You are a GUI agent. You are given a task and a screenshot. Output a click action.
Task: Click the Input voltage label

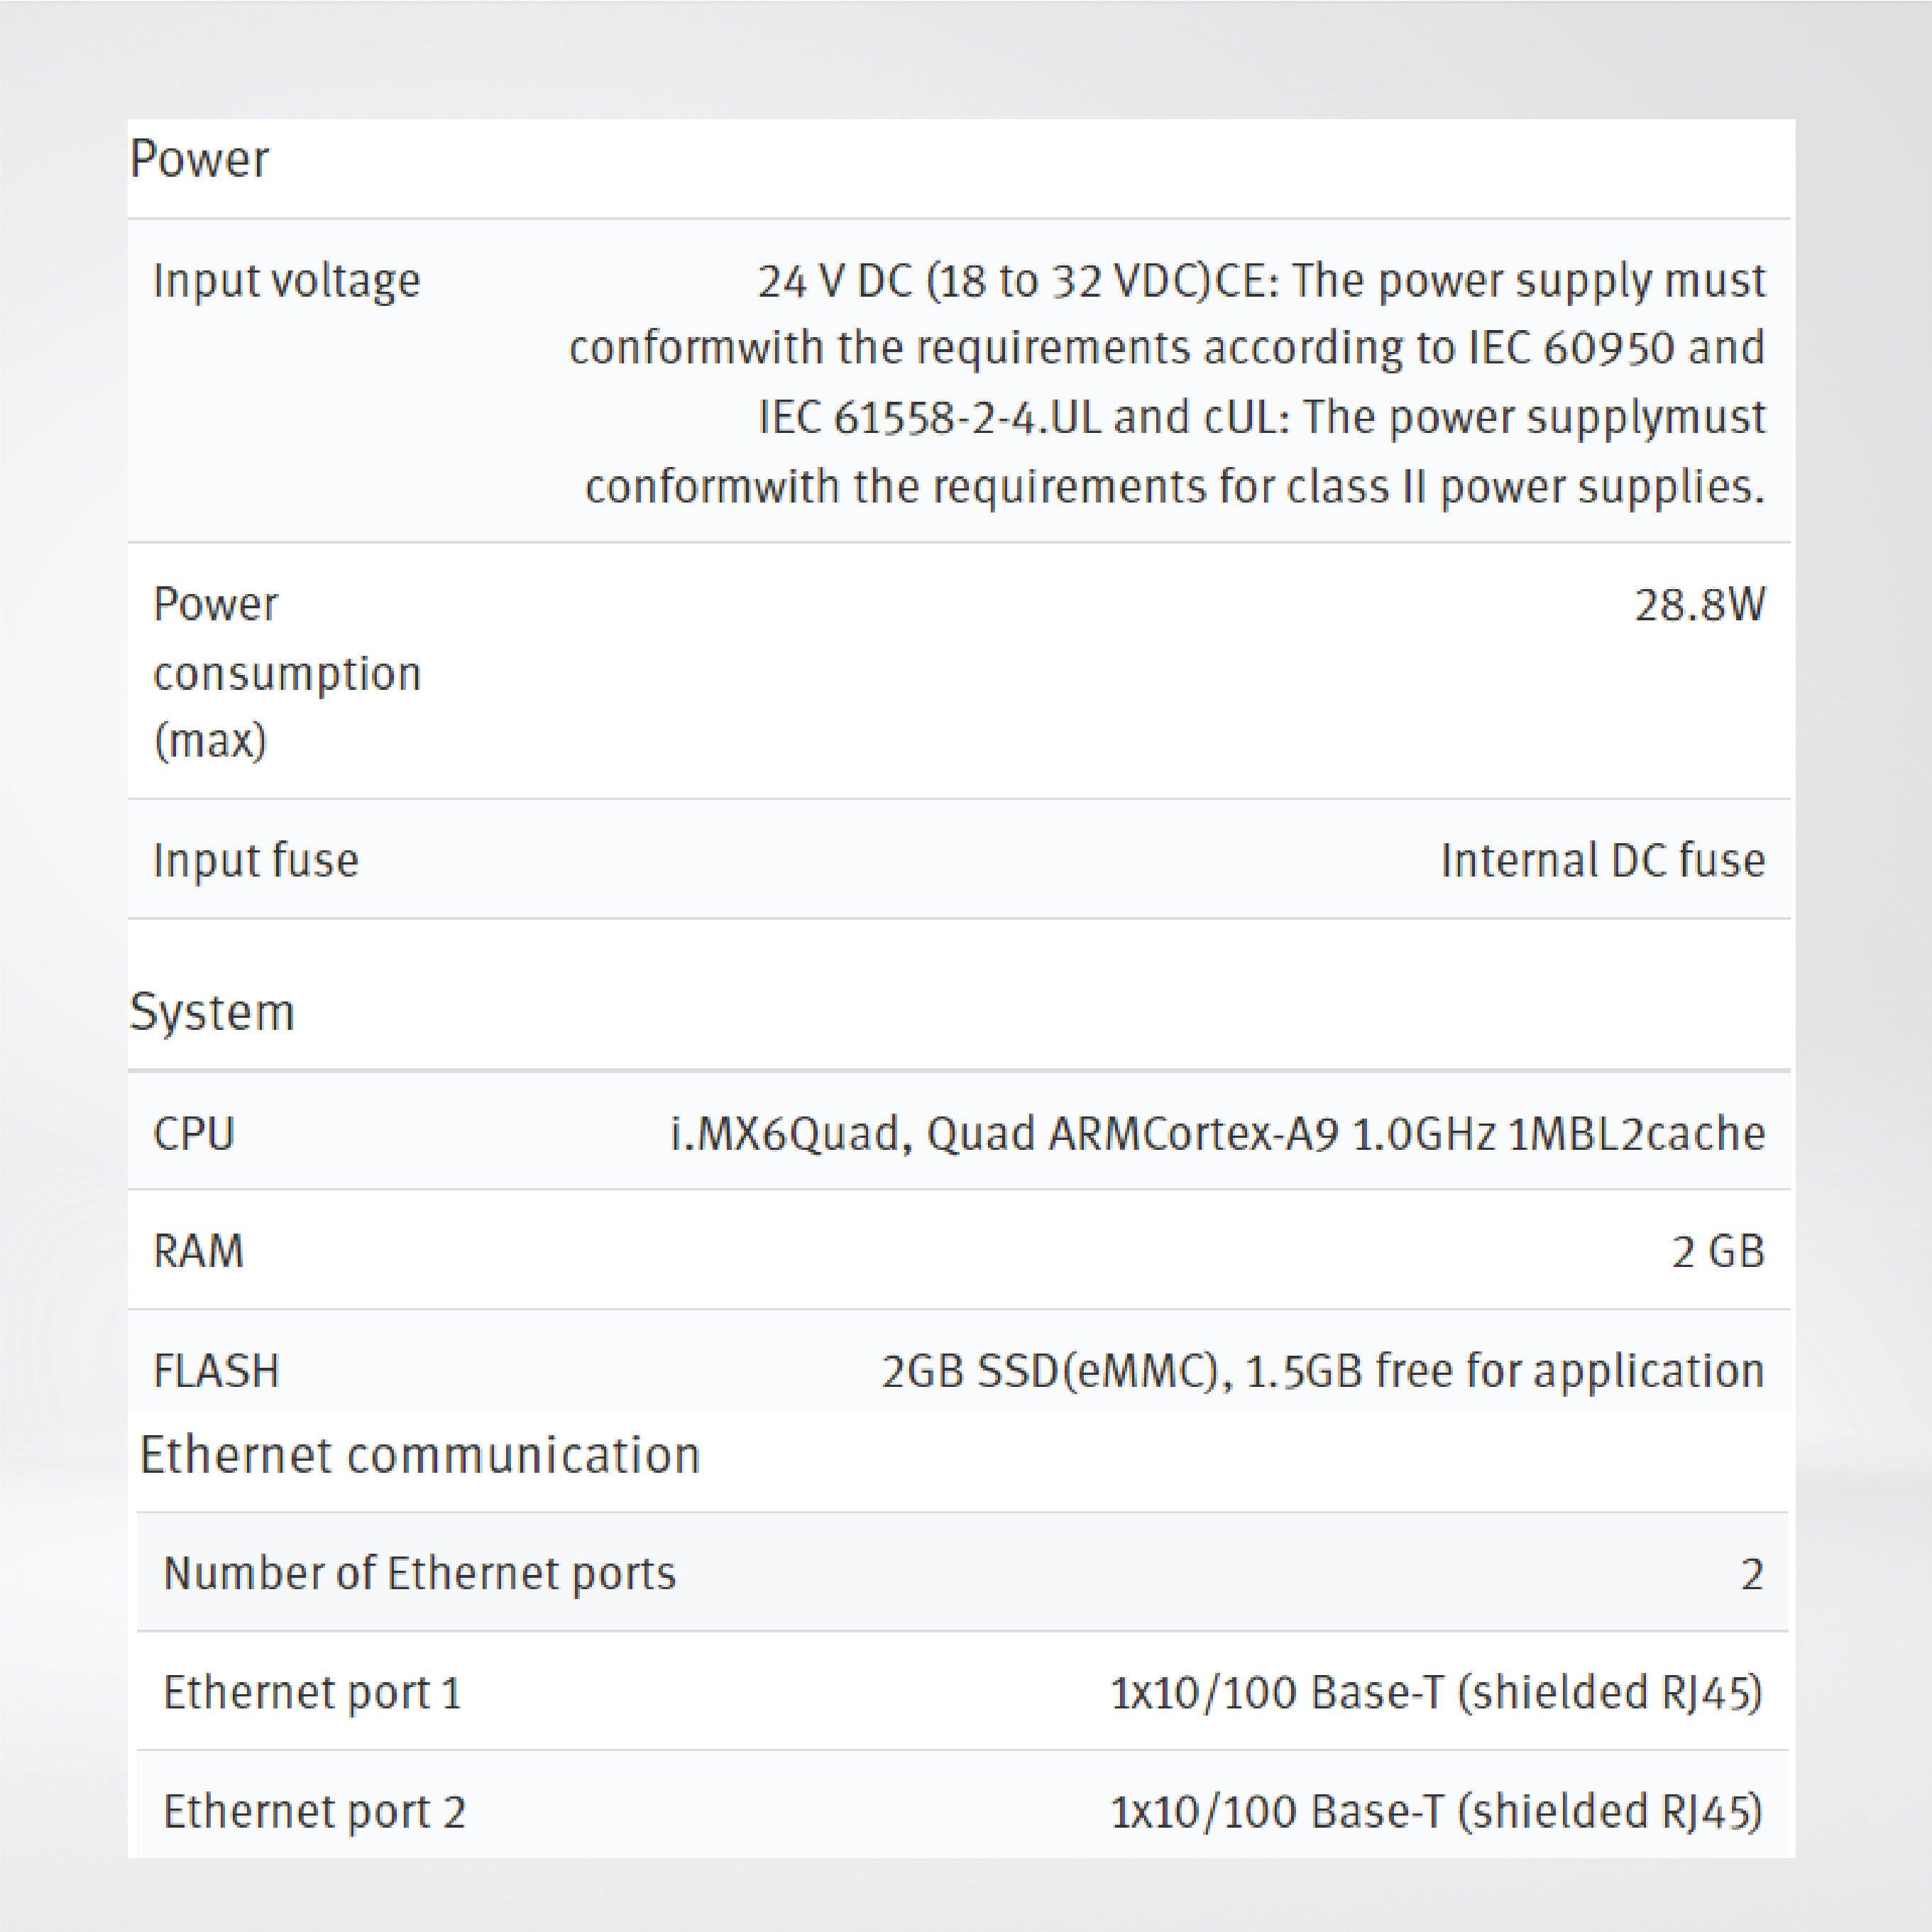point(286,281)
